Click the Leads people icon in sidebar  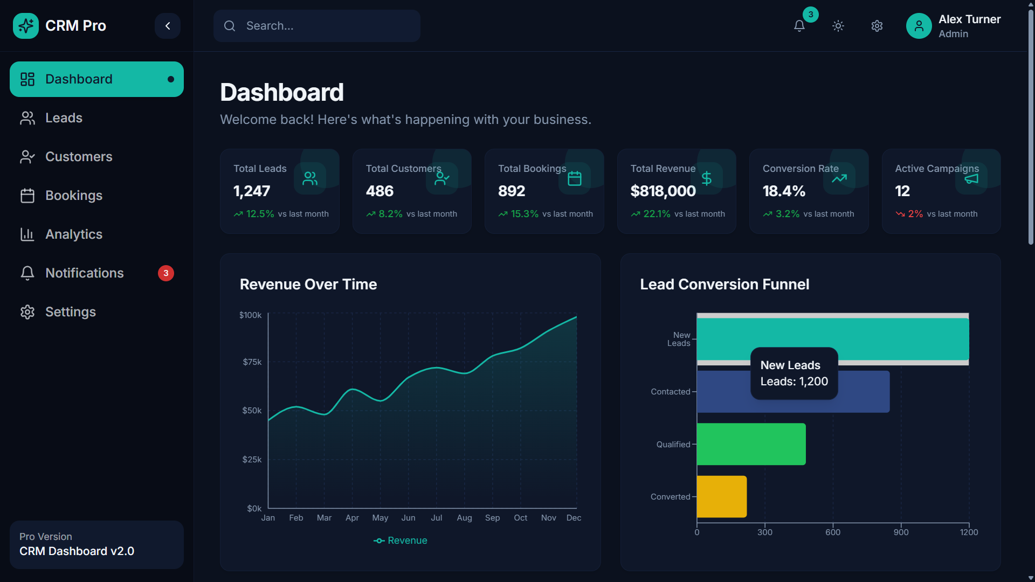[x=27, y=118]
